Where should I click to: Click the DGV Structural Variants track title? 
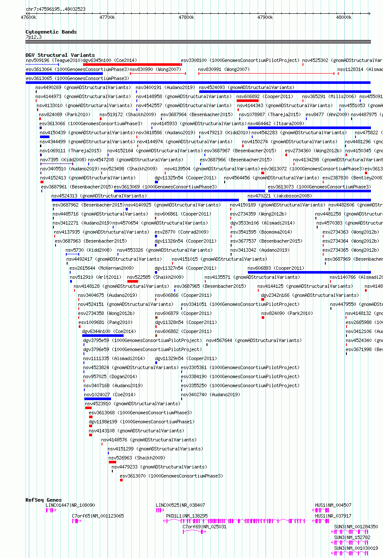click(x=60, y=55)
